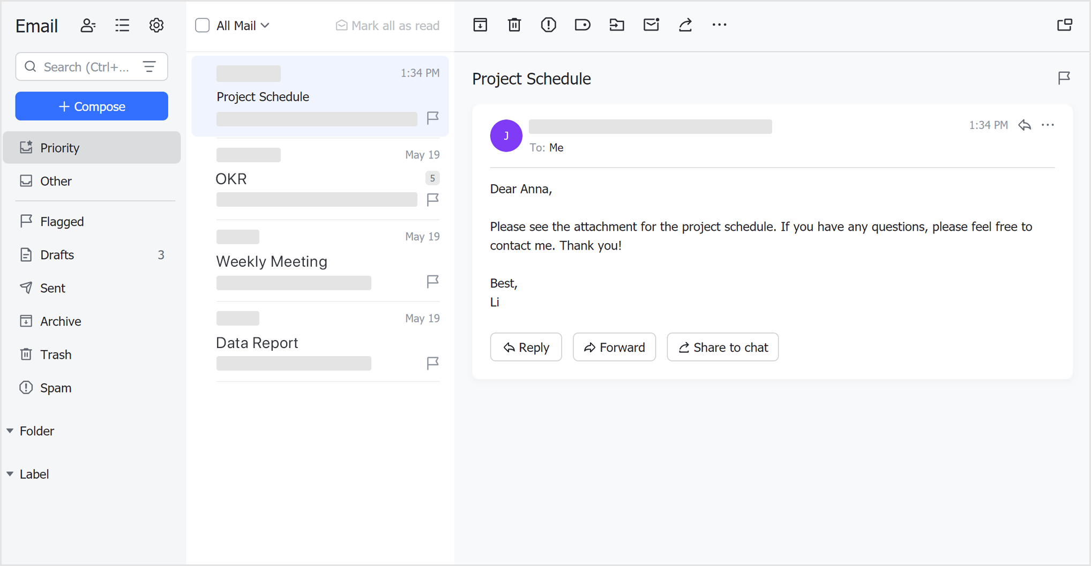Open the contacts icon beside Email title

[x=88, y=25]
